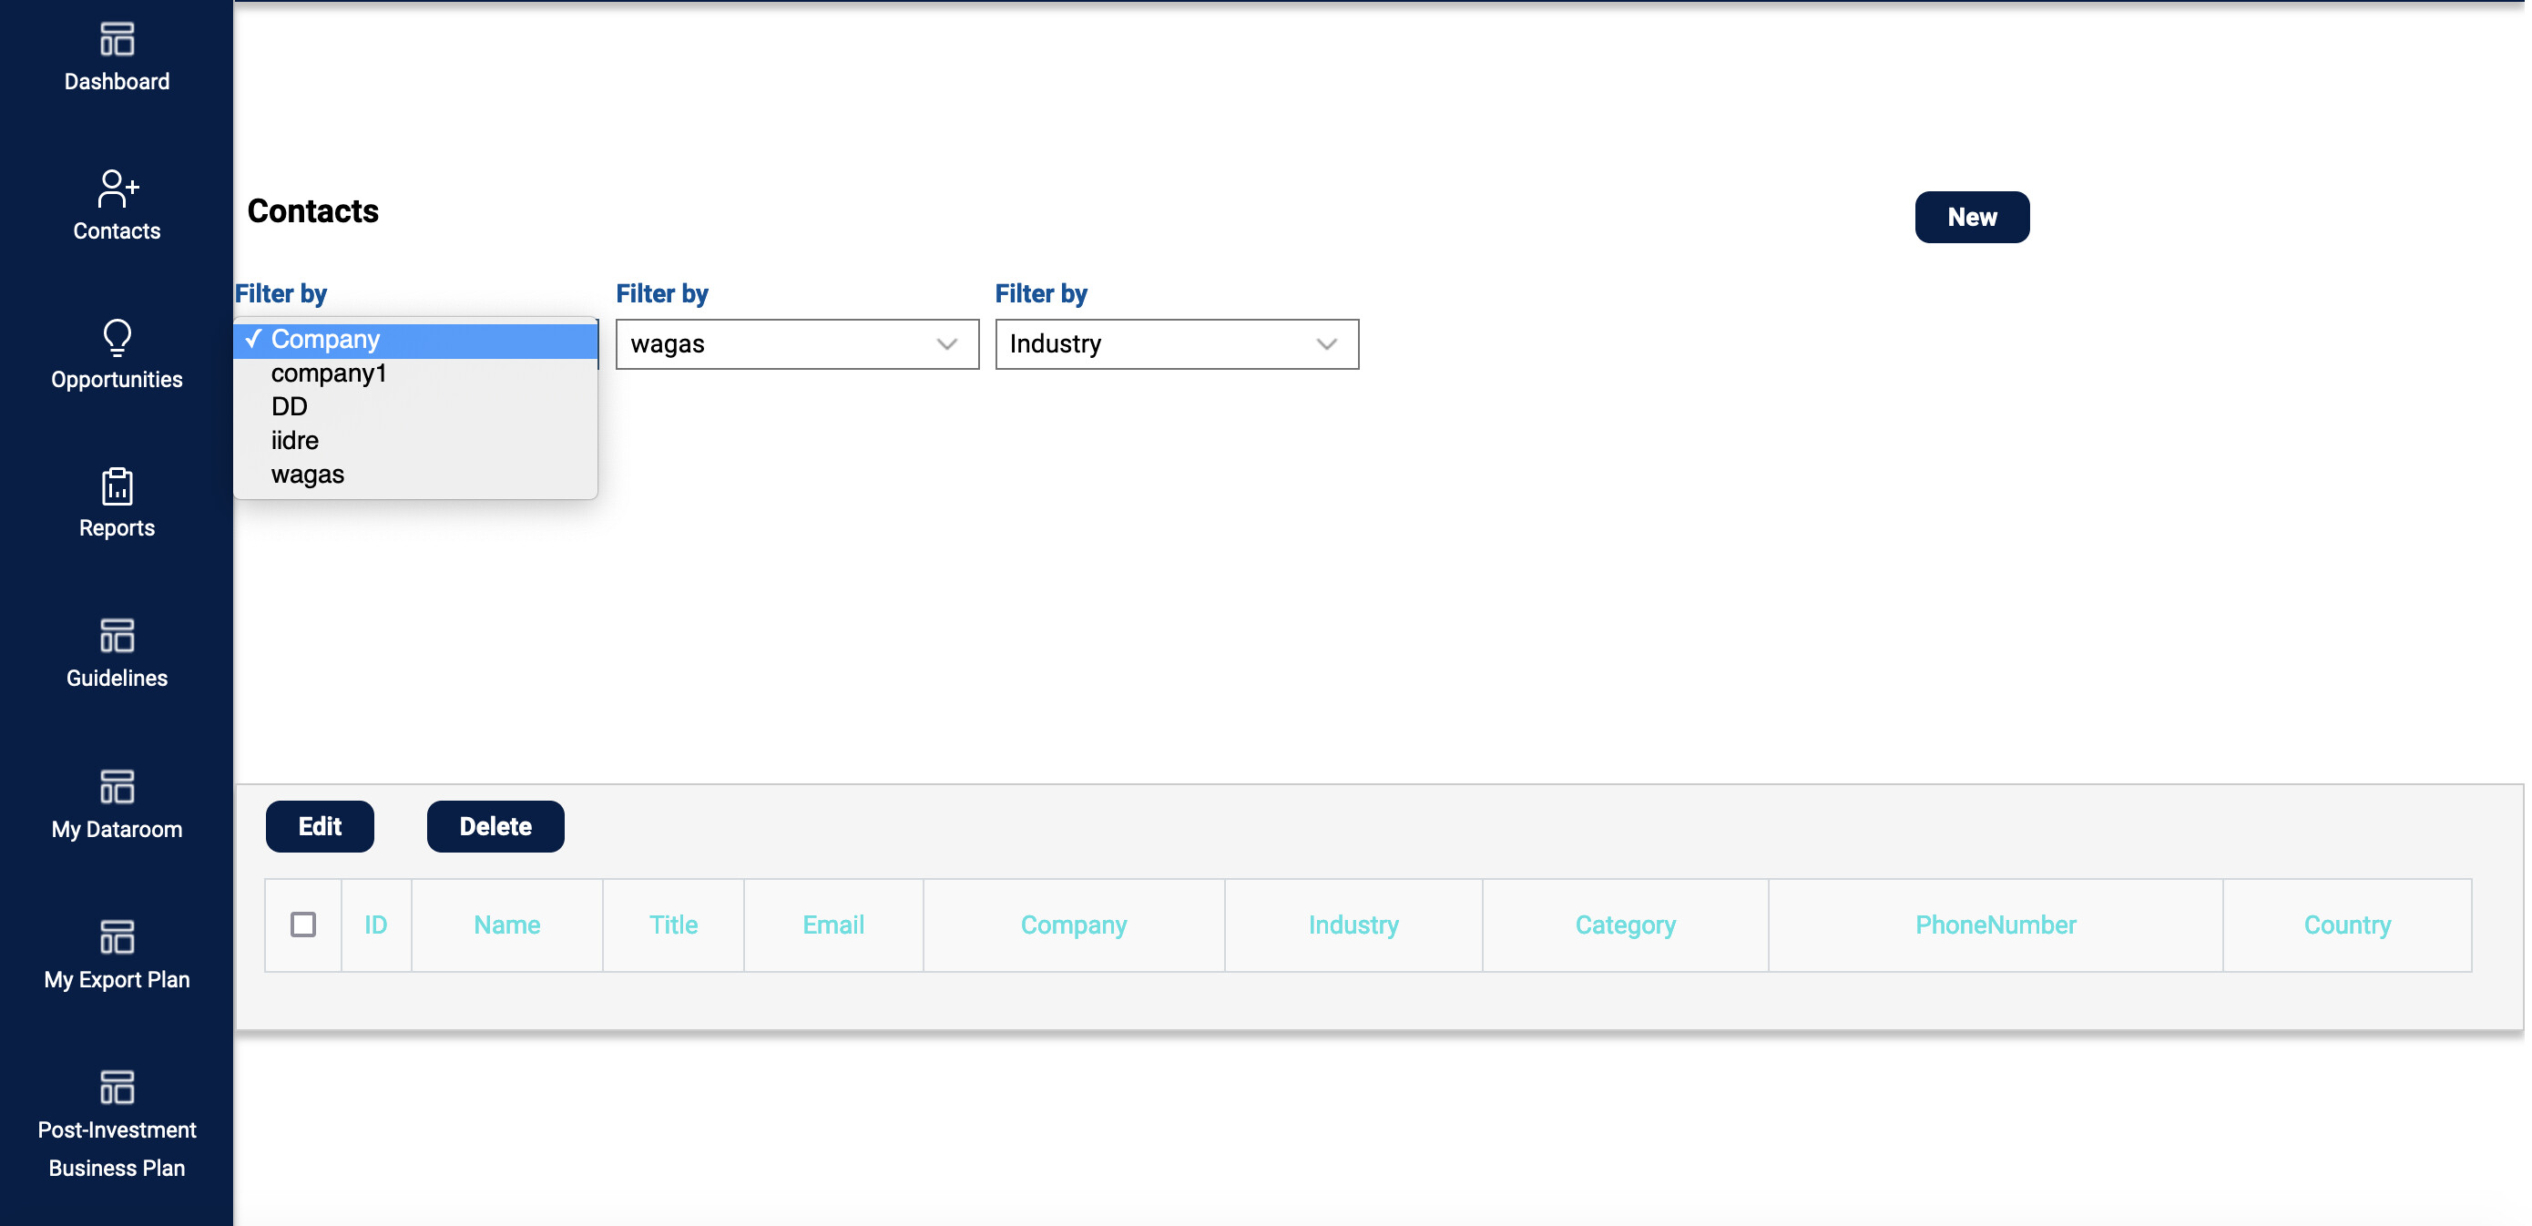Image resolution: width=2532 pixels, height=1226 pixels.
Task: Choose wagas from the open list
Action: pyautogui.click(x=415, y=475)
